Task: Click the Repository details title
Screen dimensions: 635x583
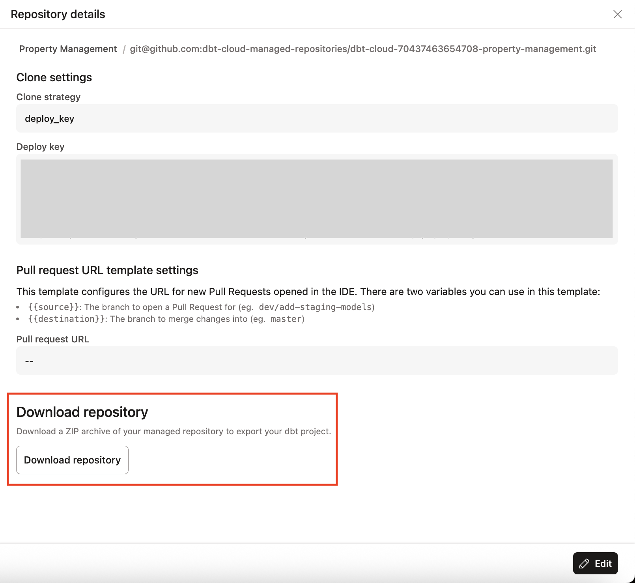Action: pyautogui.click(x=58, y=14)
